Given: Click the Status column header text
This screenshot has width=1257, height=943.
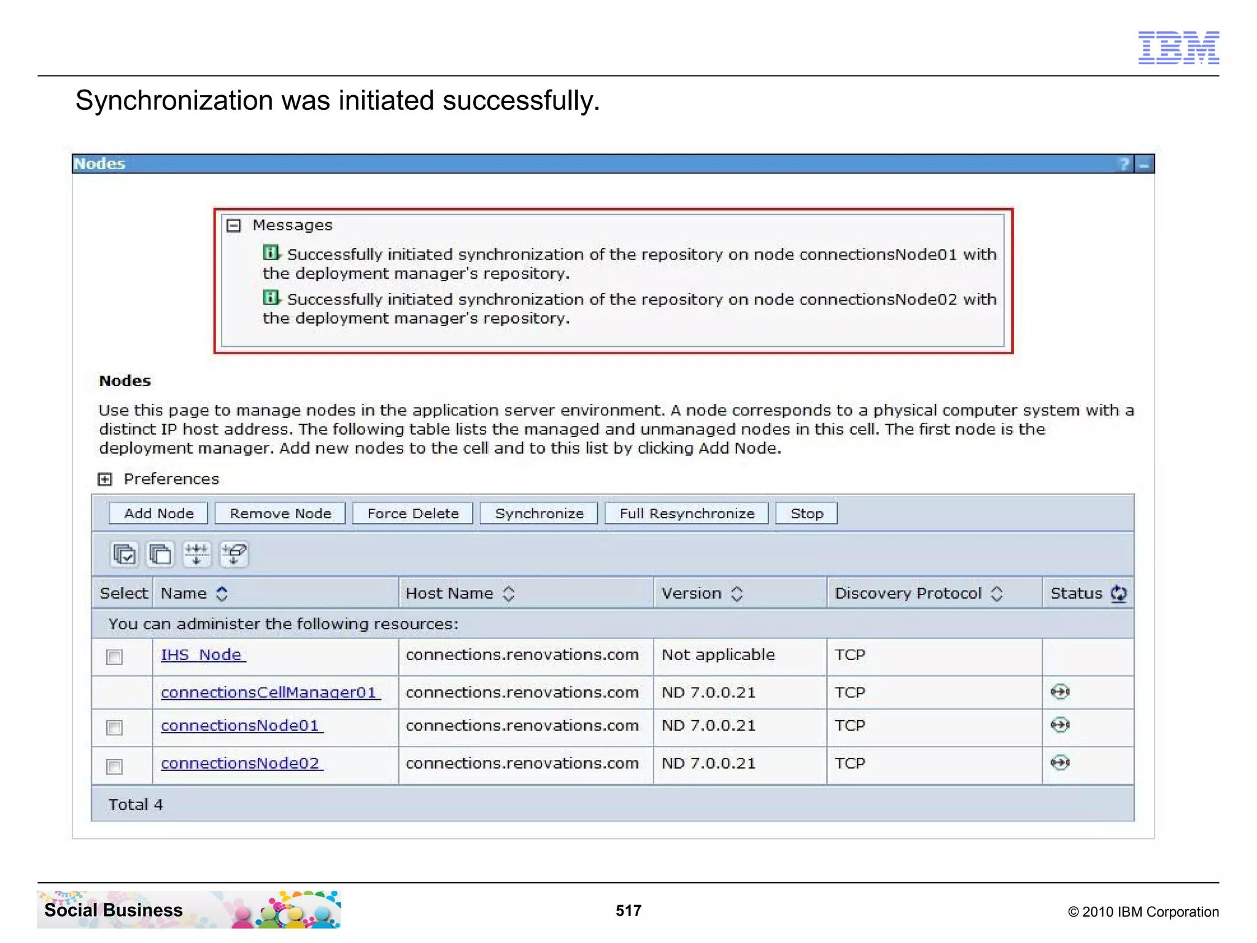Looking at the screenshot, I should click(x=1076, y=593).
